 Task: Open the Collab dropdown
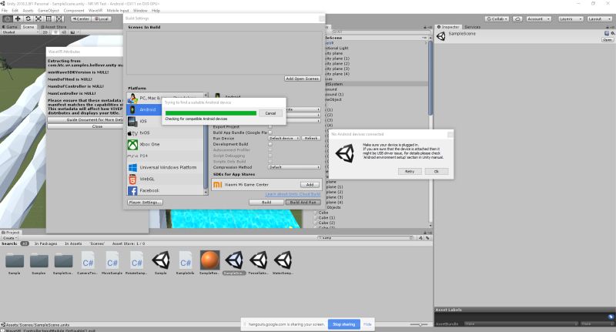tap(497, 18)
